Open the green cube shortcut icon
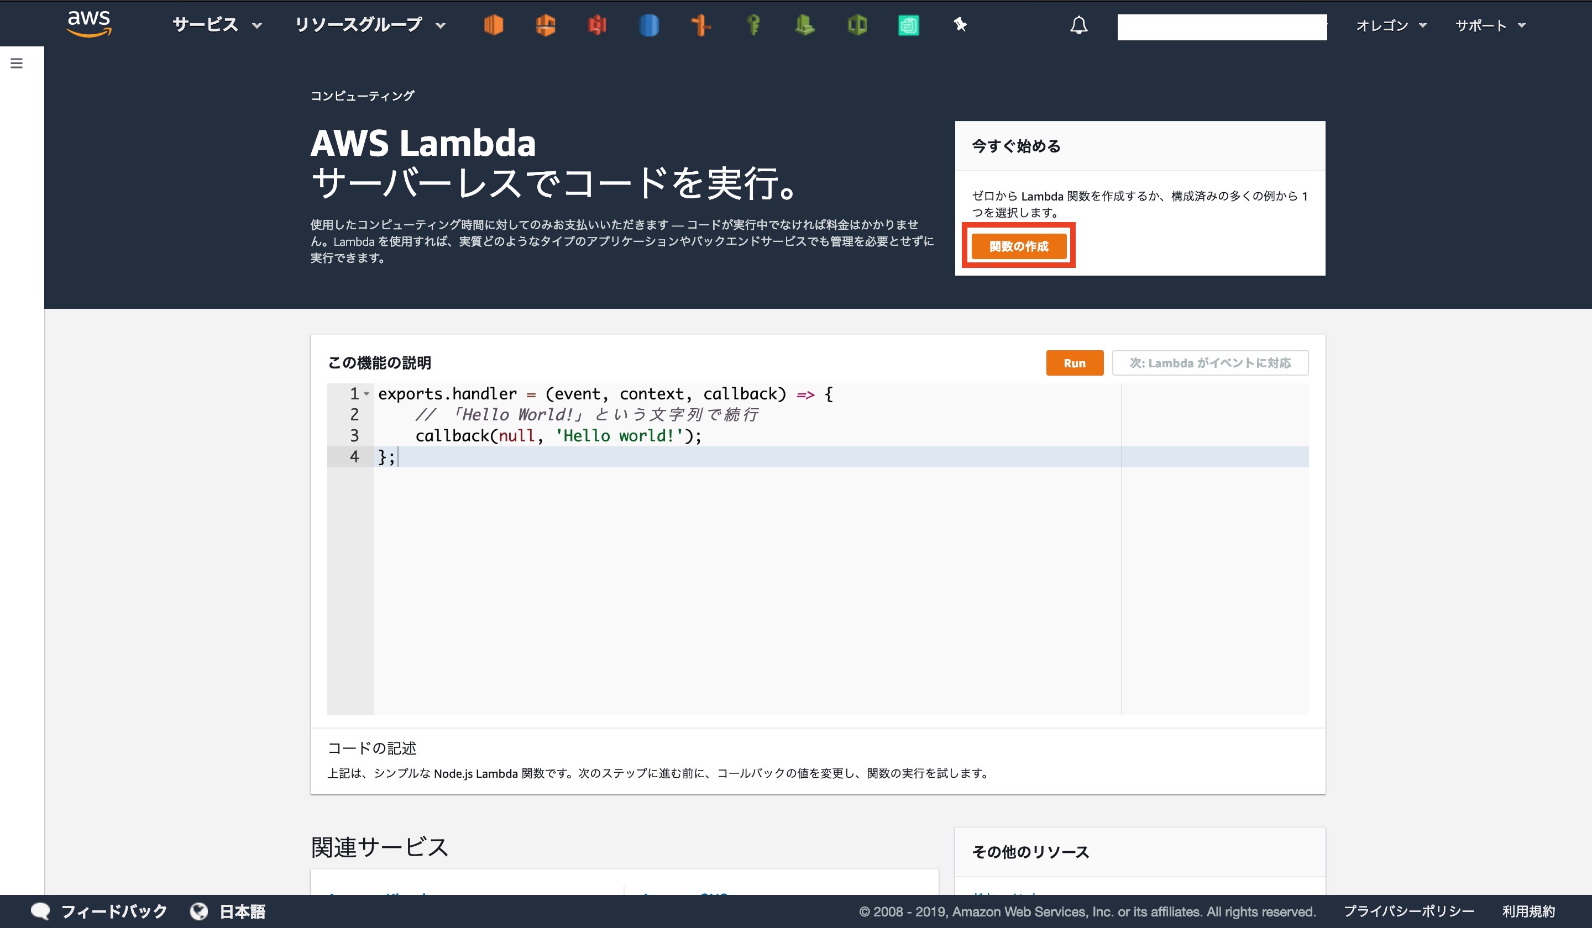Viewport: 1592px width, 928px height. [857, 25]
